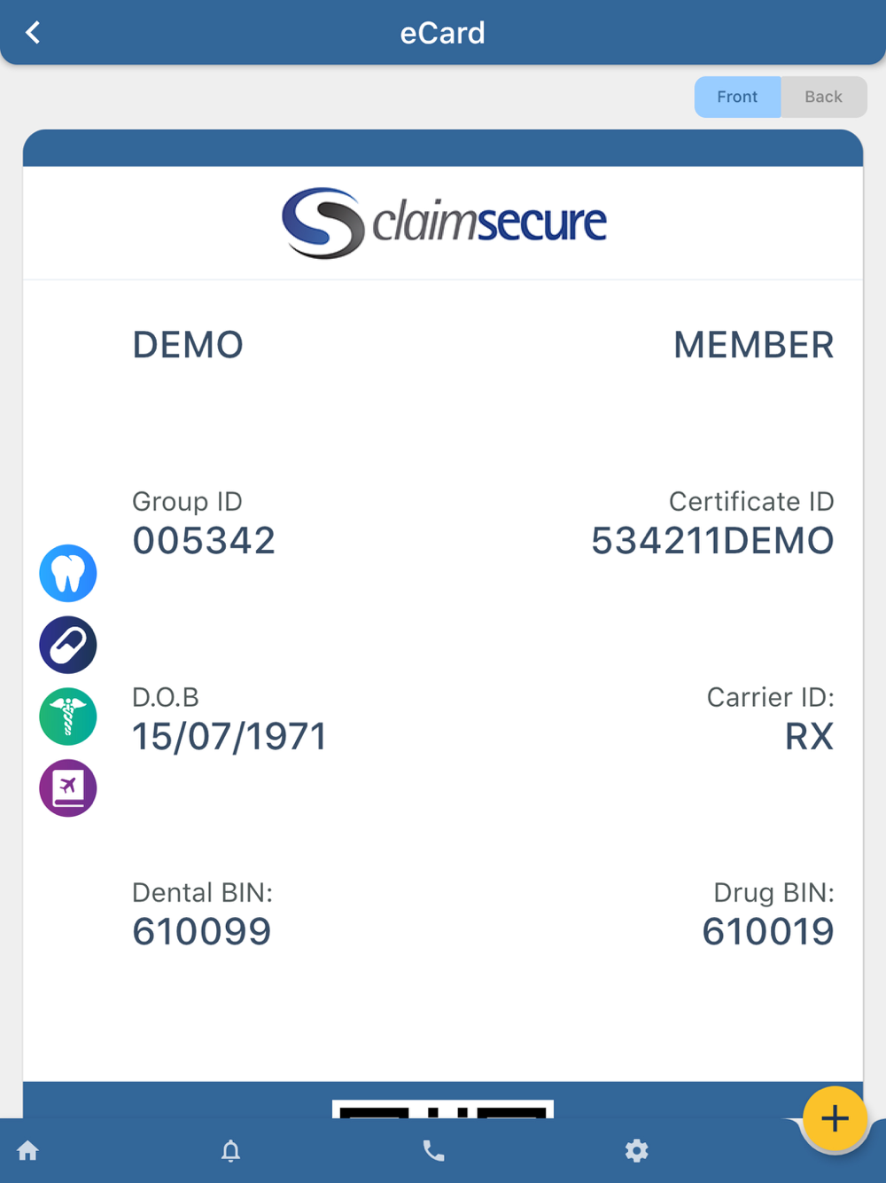Image resolution: width=886 pixels, height=1183 pixels.
Task: Switch to the Back card view
Action: [823, 97]
